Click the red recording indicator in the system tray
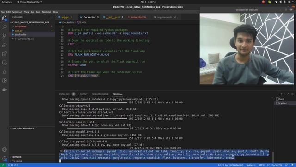296x167 pixels. pos(263,2)
